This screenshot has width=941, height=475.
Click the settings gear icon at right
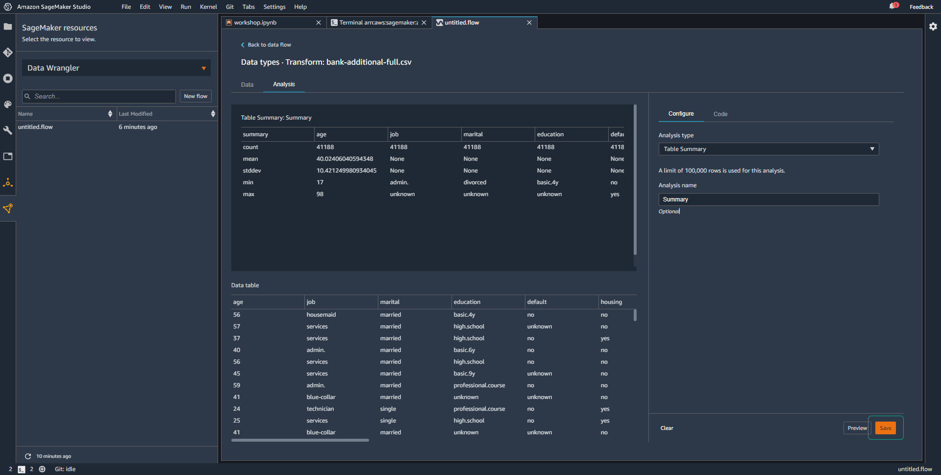pyautogui.click(x=933, y=26)
